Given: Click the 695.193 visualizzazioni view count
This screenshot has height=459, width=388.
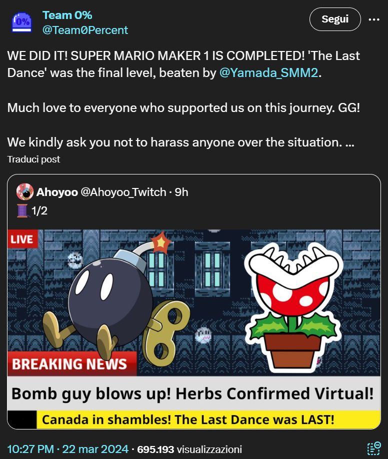Looking at the screenshot, I should 189,449.
